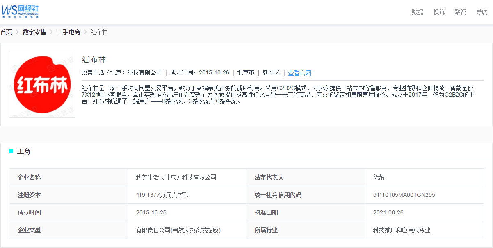Image resolution: width=493 pixels, height=248 pixels.
Task: Click the 查看官网 link
Action: [x=299, y=73]
